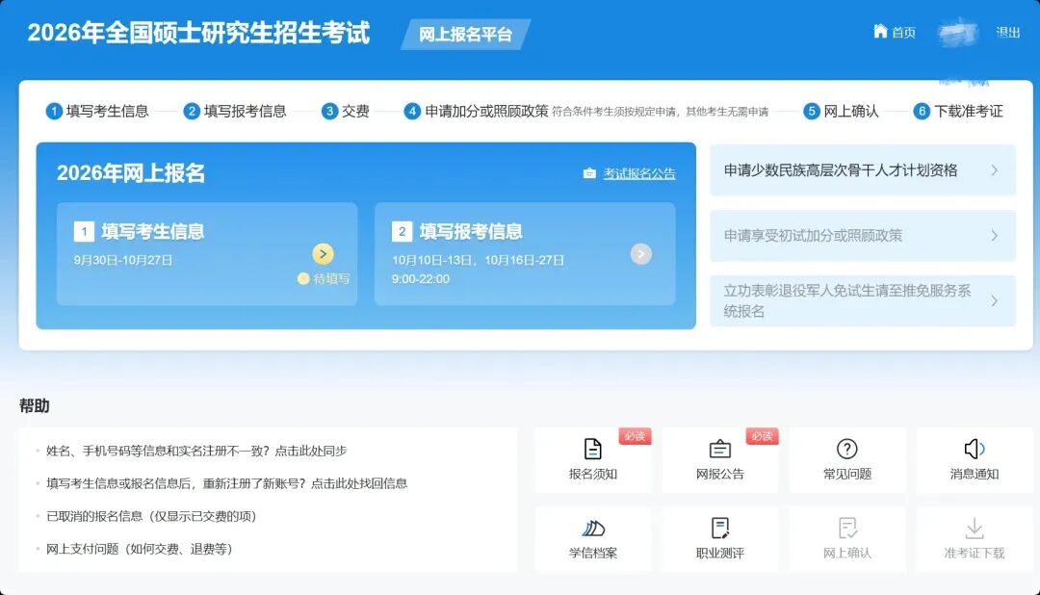Click the 准考证下载 download icon
The image size is (1040, 595).
pos(974,538)
